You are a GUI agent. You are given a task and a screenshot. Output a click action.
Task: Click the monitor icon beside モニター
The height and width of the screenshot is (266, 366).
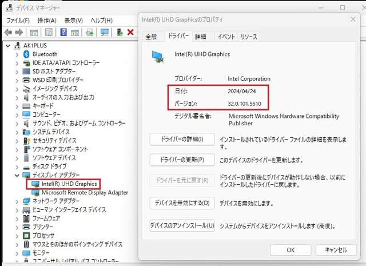tap(26, 253)
